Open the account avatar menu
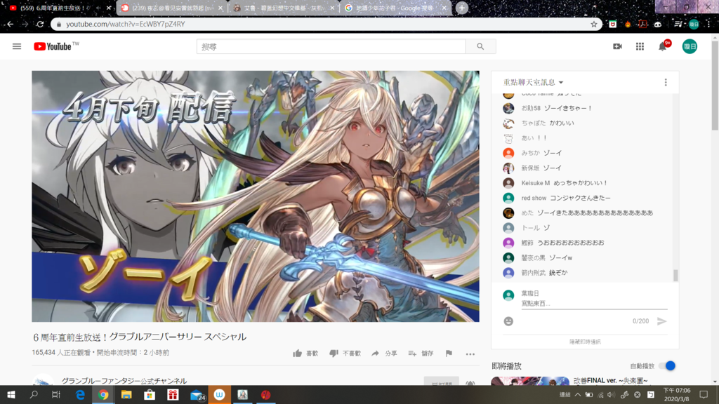Image resolution: width=719 pixels, height=404 pixels. click(x=690, y=46)
